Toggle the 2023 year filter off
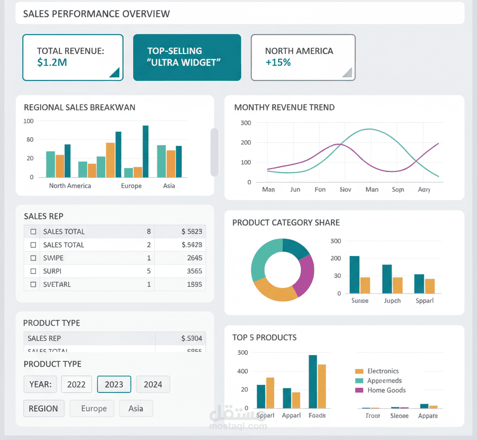Viewport: 477px width, 440px height. (x=114, y=384)
